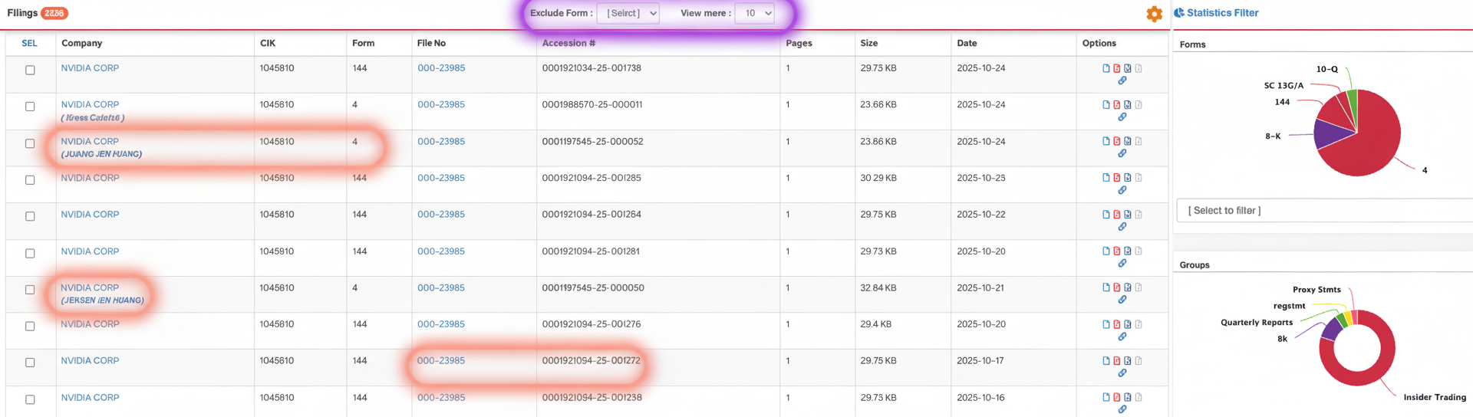Expand the View more count dropdown
The width and height of the screenshot is (1473, 417).
coord(754,13)
